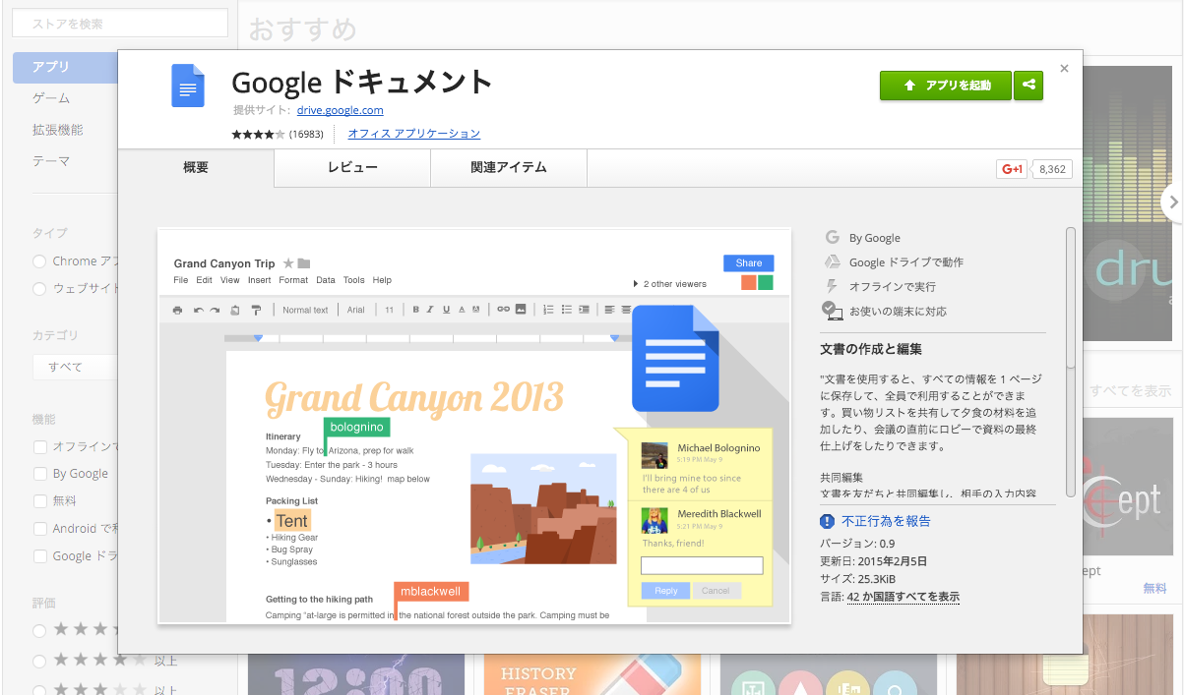Open the drive.google.com provider link
This screenshot has height=695, width=1184.
(x=340, y=110)
